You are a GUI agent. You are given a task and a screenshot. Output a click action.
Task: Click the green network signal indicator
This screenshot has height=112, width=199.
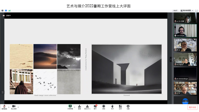point(10,11)
